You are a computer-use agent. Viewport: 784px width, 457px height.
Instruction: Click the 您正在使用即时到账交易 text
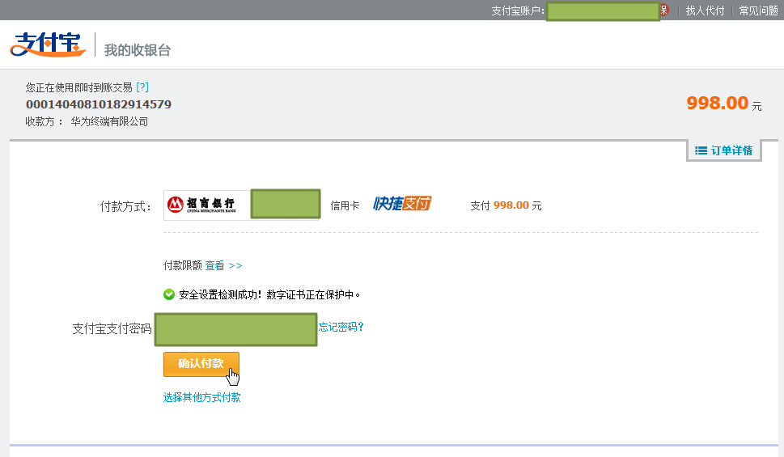tap(79, 87)
